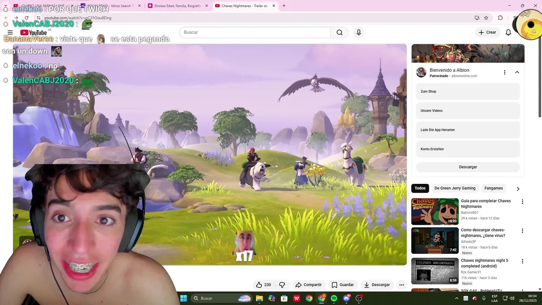542x305 pixels.
Task: Focus the YouTube Buscar search field
Action: tap(255, 33)
